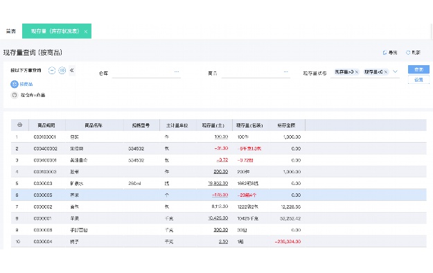Click the circular minus icon beside 按以下方案查询
Viewport: 433px width, 273px height.
(52, 71)
